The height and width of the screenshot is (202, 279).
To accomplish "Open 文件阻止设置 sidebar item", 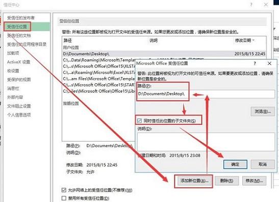I will pyautogui.click(x=19, y=106).
